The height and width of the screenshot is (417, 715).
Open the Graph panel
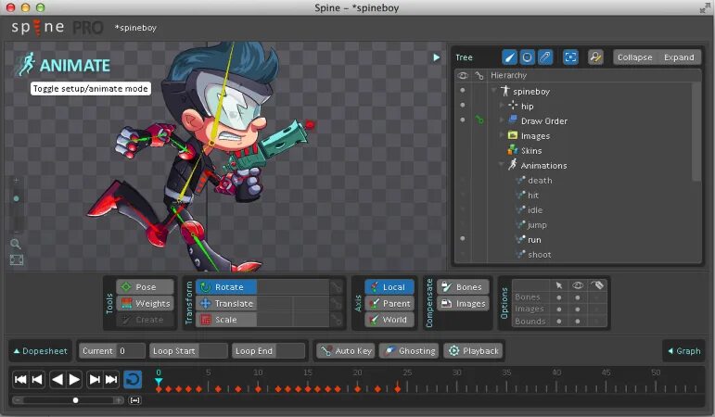(683, 351)
